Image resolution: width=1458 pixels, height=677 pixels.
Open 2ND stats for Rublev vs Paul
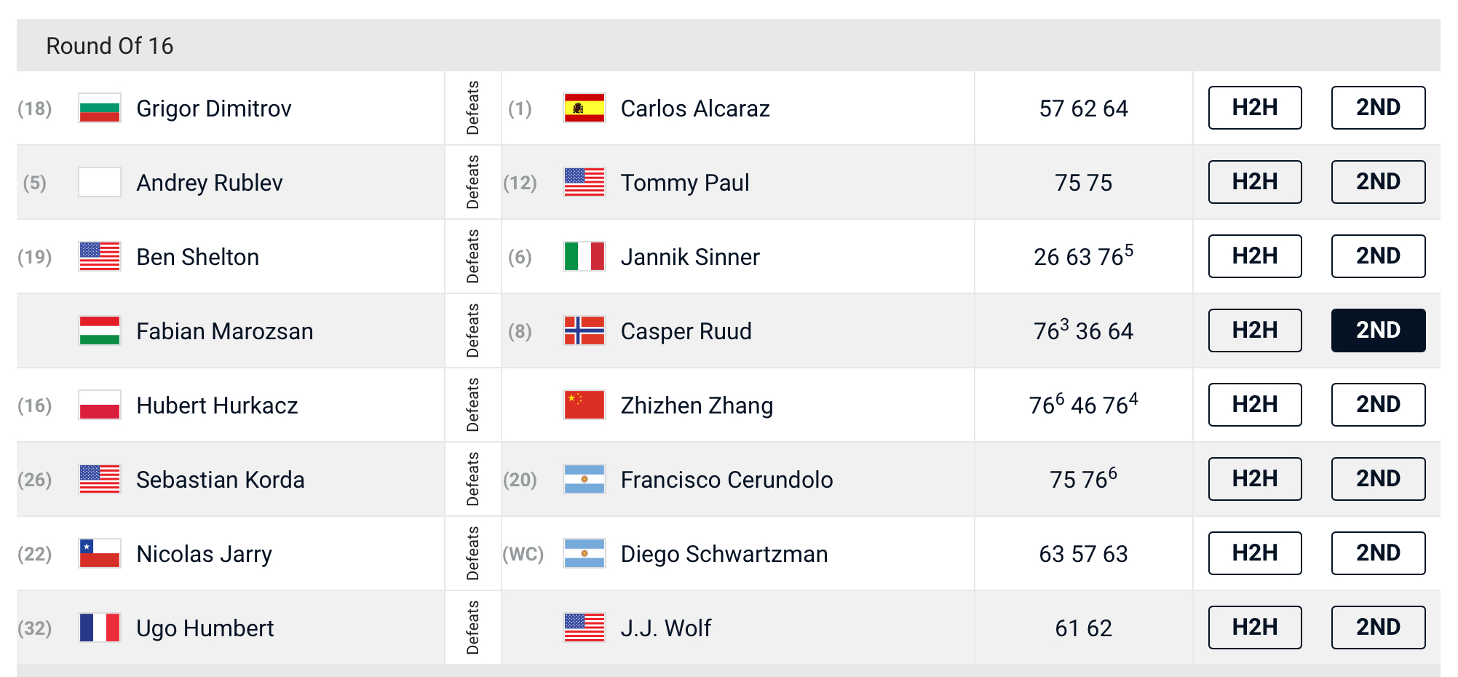tap(1378, 182)
